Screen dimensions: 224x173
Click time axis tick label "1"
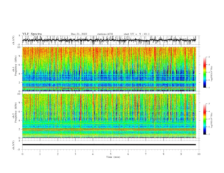click(x=40, y=154)
